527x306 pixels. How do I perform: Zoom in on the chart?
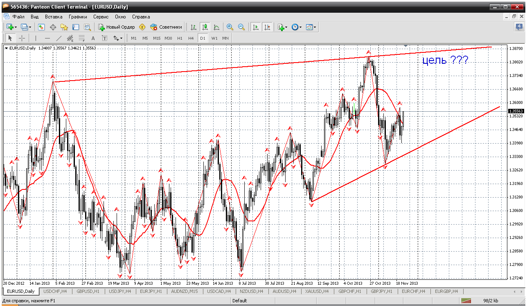(230, 27)
